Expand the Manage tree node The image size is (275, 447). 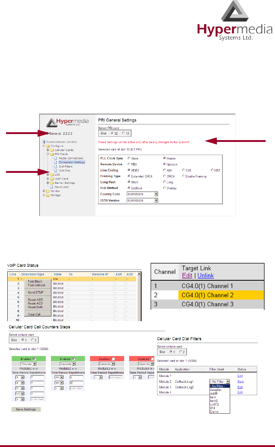click(x=44, y=195)
